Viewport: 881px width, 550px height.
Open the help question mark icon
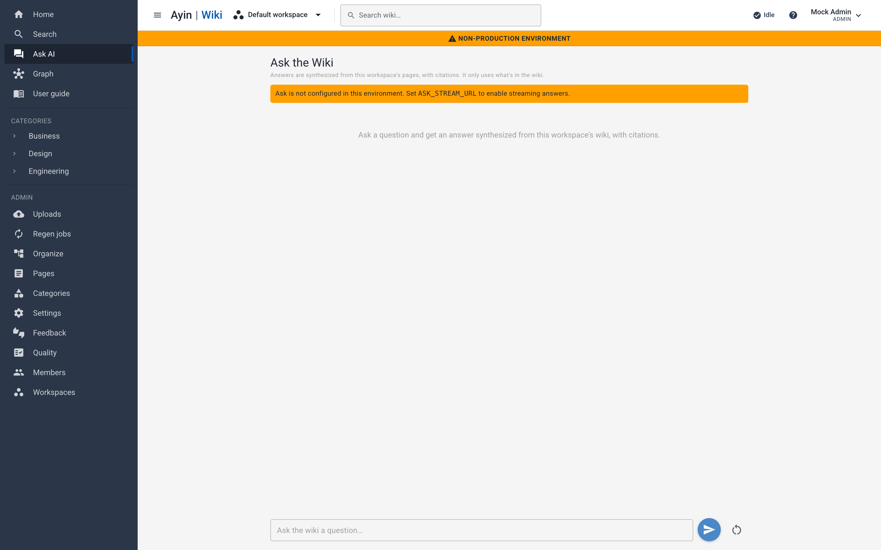tap(793, 15)
